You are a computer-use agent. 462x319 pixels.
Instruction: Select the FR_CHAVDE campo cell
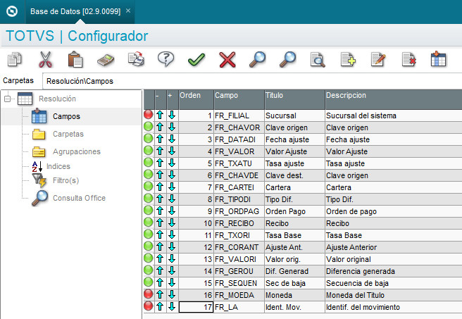[x=239, y=175]
